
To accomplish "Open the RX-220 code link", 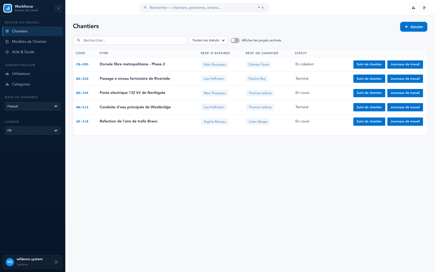I will coord(82,79).
